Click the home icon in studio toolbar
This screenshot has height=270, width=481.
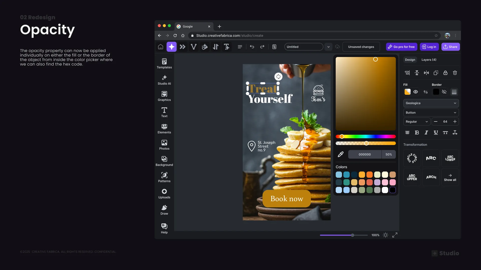161,47
